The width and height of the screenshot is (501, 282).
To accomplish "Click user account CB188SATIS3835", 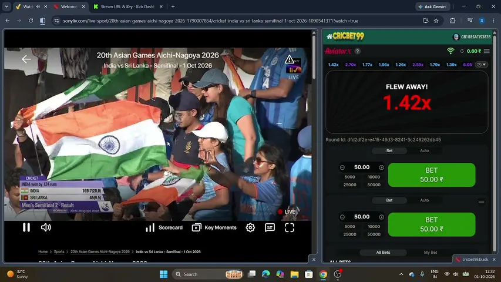I will pos(472,37).
